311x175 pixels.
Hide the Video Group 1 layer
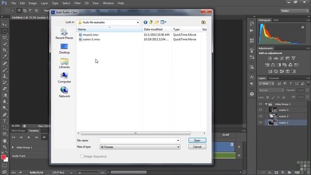pos(260,104)
